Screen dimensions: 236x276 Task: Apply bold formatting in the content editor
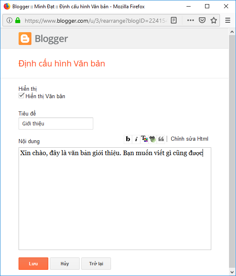point(128,139)
